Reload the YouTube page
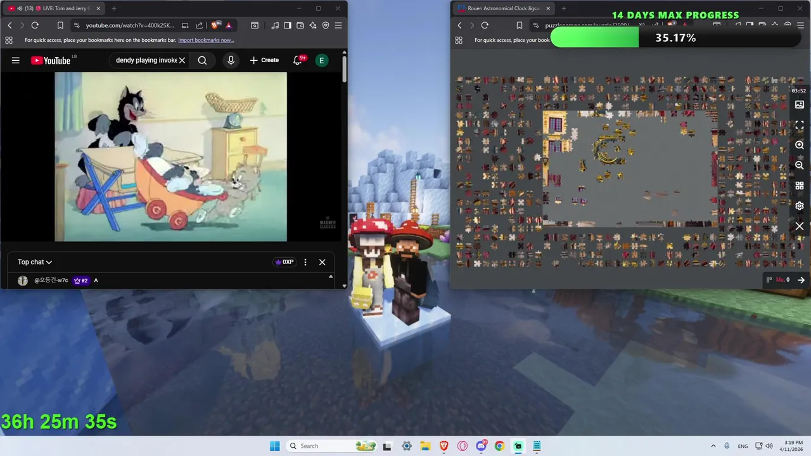Image resolution: width=811 pixels, height=456 pixels. (35, 25)
